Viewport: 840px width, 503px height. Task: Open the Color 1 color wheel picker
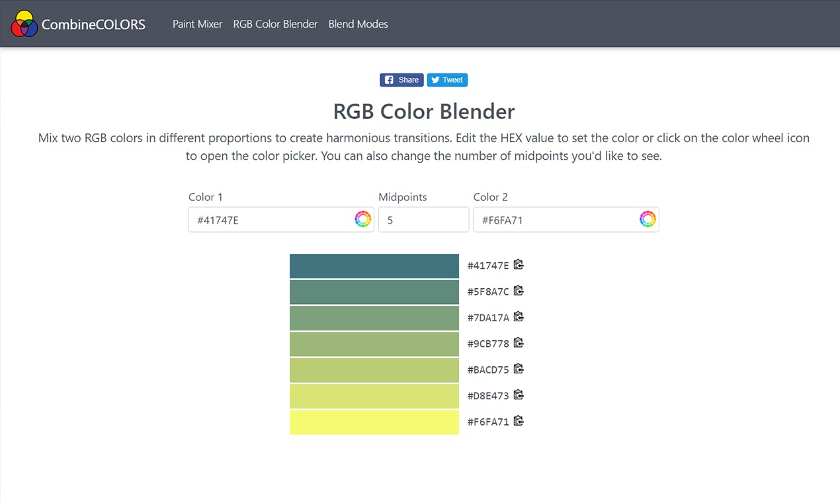(362, 219)
